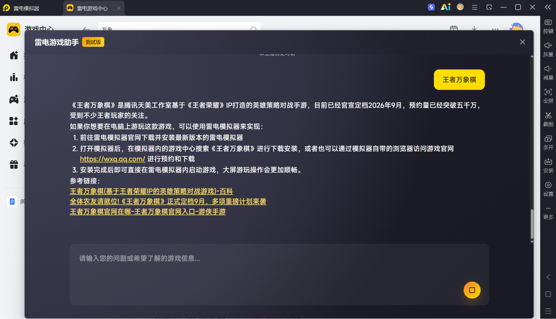Take a screenshot with 截图 scissors icon
Screen dimensions: 556x319
click(548, 115)
